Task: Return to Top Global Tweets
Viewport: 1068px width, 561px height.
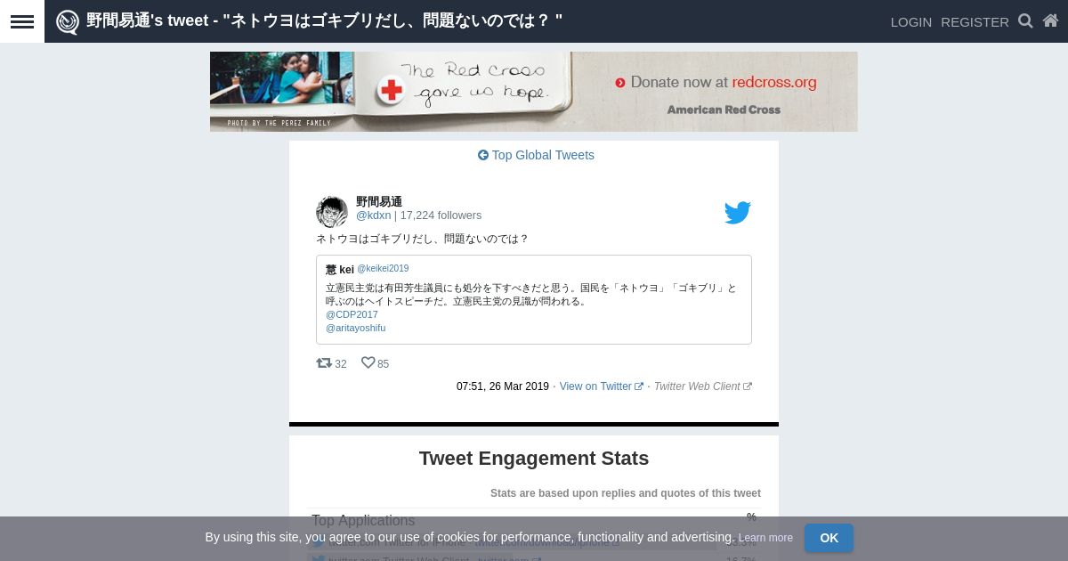Action: [536, 155]
